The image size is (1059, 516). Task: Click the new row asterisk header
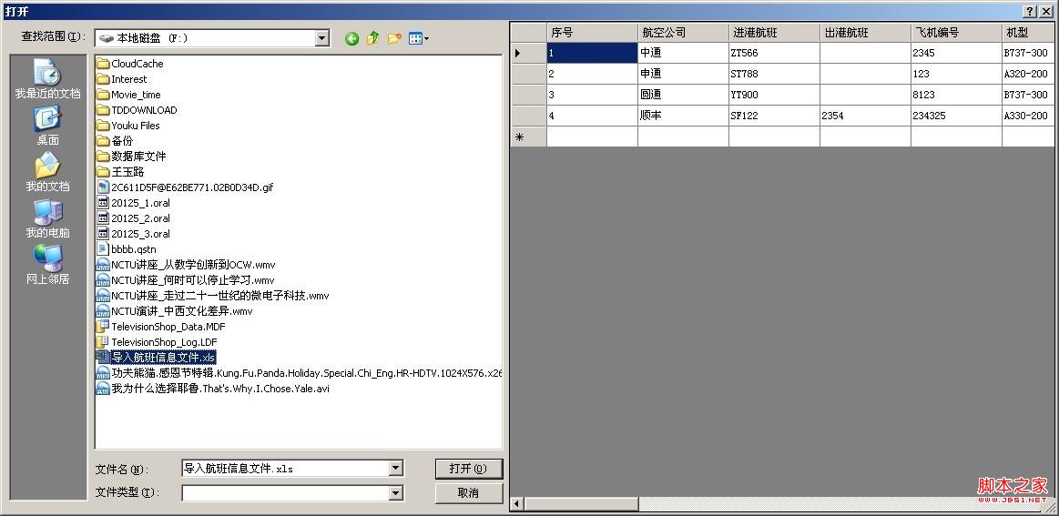click(528, 137)
